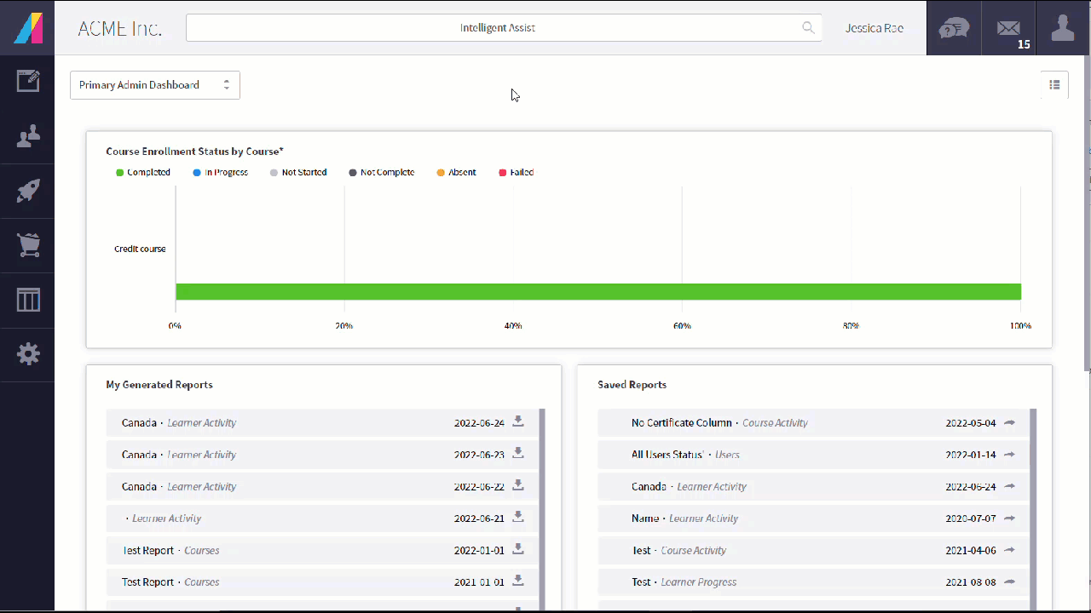
Task: Open the dashboard list options menu
Action: click(x=1054, y=84)
